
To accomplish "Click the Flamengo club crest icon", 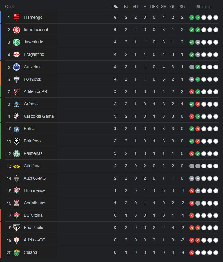I will click(17, 17).
